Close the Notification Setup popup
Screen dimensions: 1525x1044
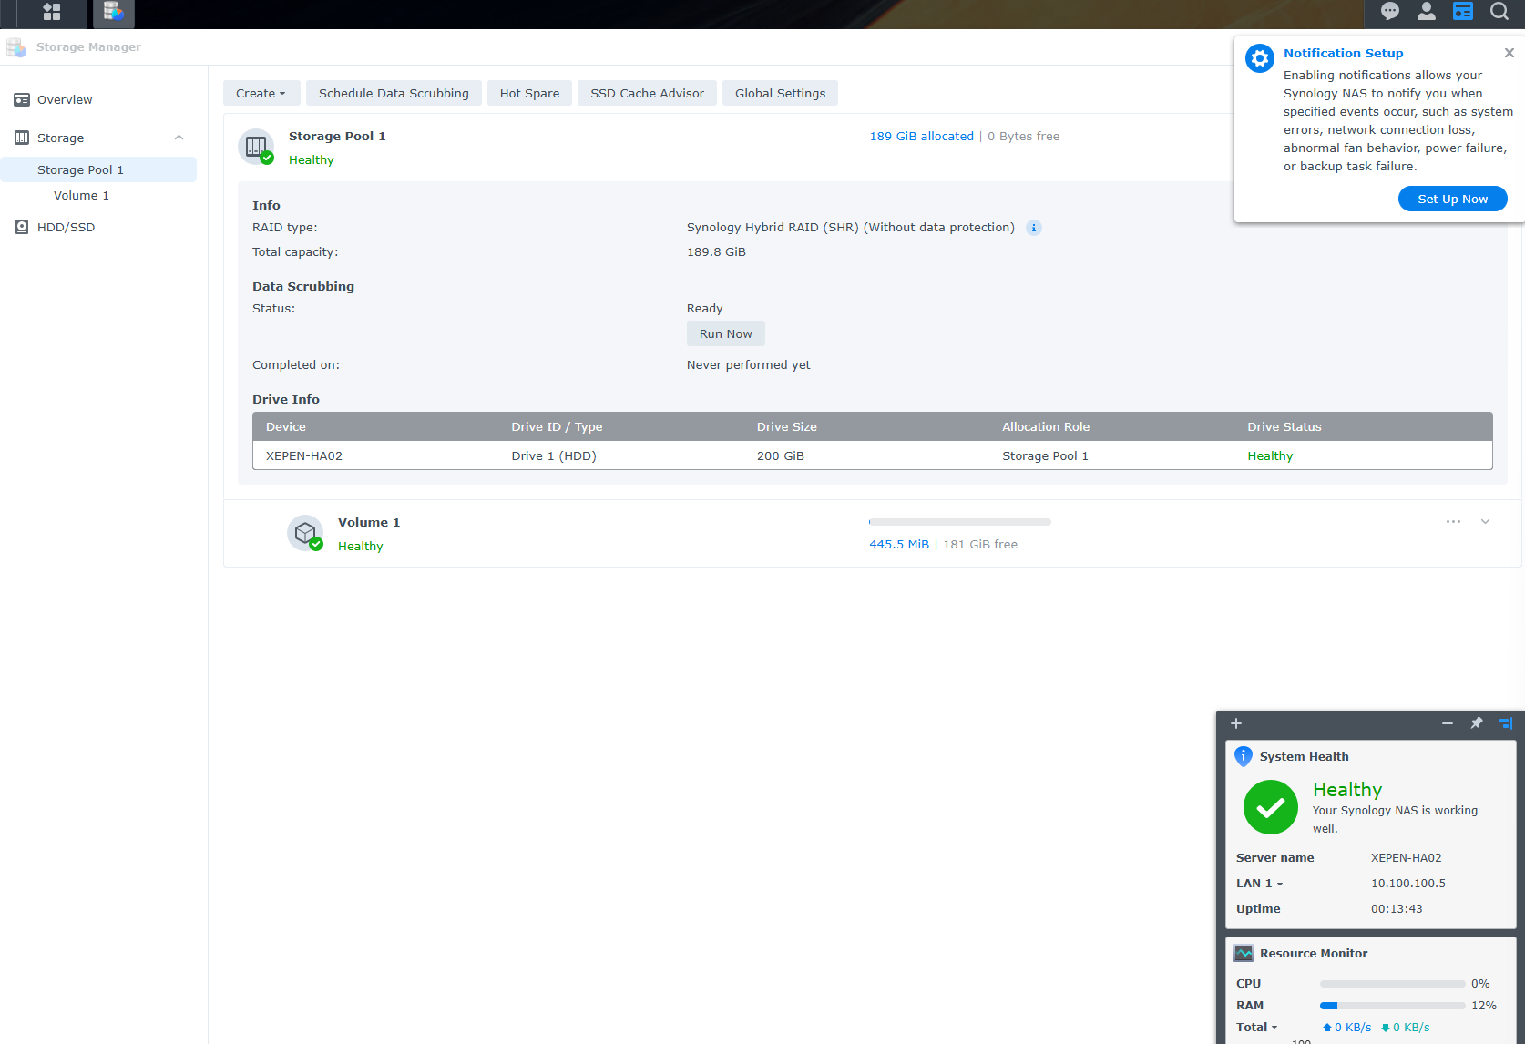pyautogui.click(x=1509, y=53)
